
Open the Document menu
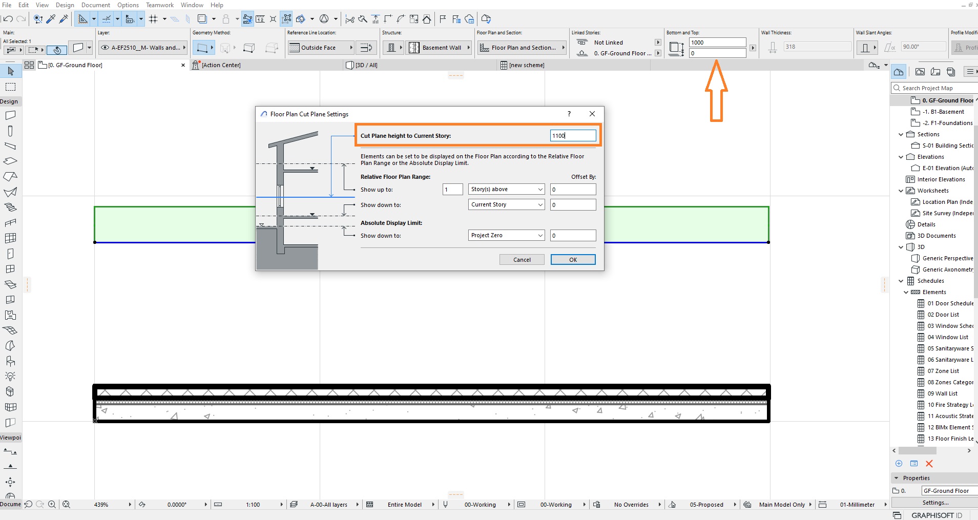click(96, 5)
